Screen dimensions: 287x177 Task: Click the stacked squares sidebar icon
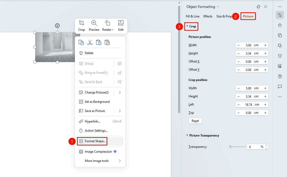(280, 35)
